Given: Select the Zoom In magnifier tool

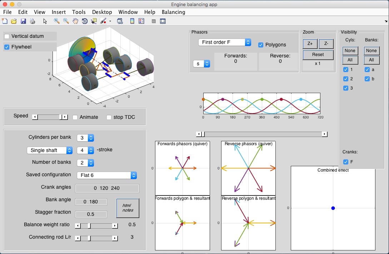Looking at the screenshot, I should pos(56,21).
